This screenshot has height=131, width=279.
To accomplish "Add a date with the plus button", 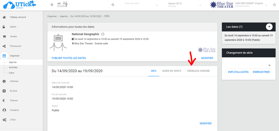I will point(269,27).
